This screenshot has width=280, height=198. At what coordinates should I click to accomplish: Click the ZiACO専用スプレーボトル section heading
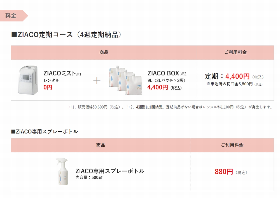(45, 132)
